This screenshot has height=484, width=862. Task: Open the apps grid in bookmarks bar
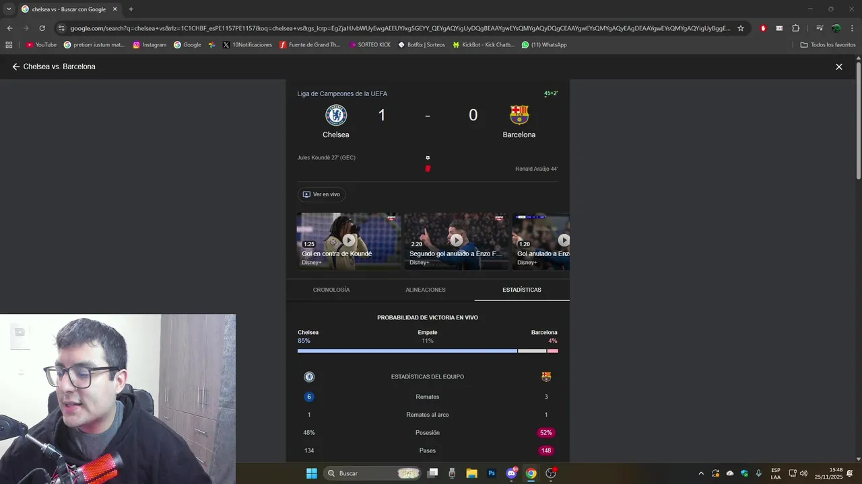click(x=9, y=45)
